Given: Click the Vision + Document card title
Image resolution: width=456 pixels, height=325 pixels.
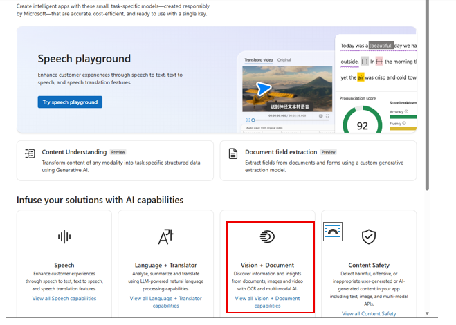Looking at the screenshot, I should [267, 265].
